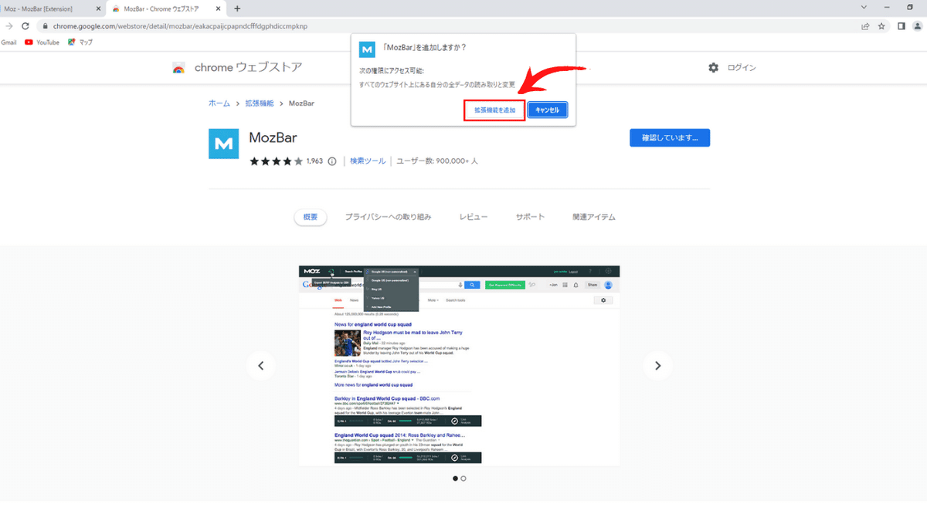Image resolution: width=927 pixels, height=521 pixels.
Task: Click the share page icon in address bar
Action: click(865, 26)
